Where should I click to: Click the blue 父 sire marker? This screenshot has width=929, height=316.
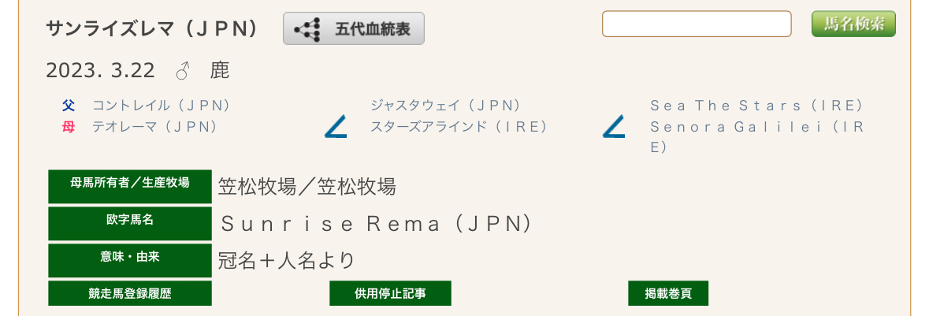click(x=69, y=106)
